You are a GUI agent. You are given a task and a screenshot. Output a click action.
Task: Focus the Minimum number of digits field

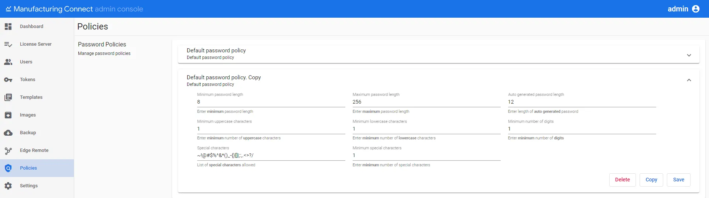[582, 129]
